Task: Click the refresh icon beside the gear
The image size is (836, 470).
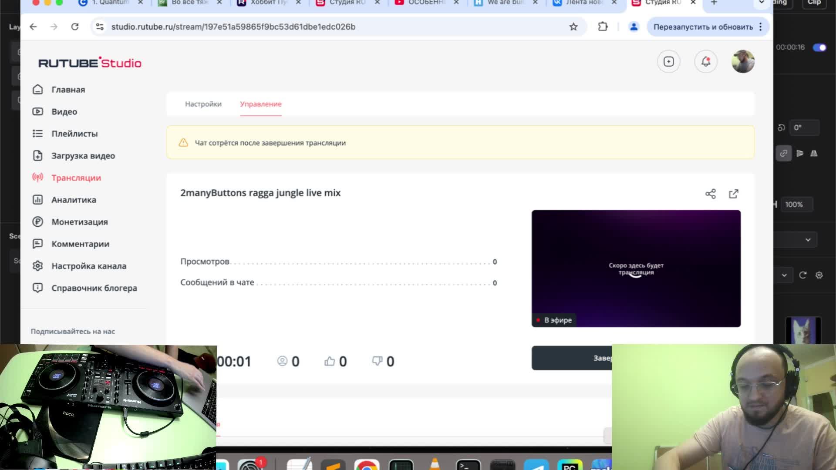Action: pyautogui.click(x=803, y=275)
